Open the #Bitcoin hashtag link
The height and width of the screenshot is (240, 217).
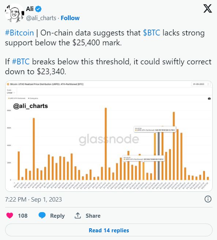19,33
